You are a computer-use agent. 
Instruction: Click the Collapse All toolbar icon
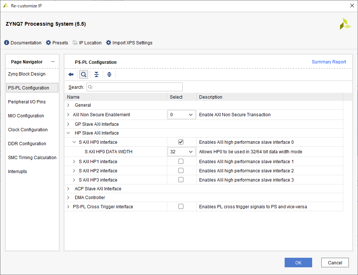click(96, 74)
